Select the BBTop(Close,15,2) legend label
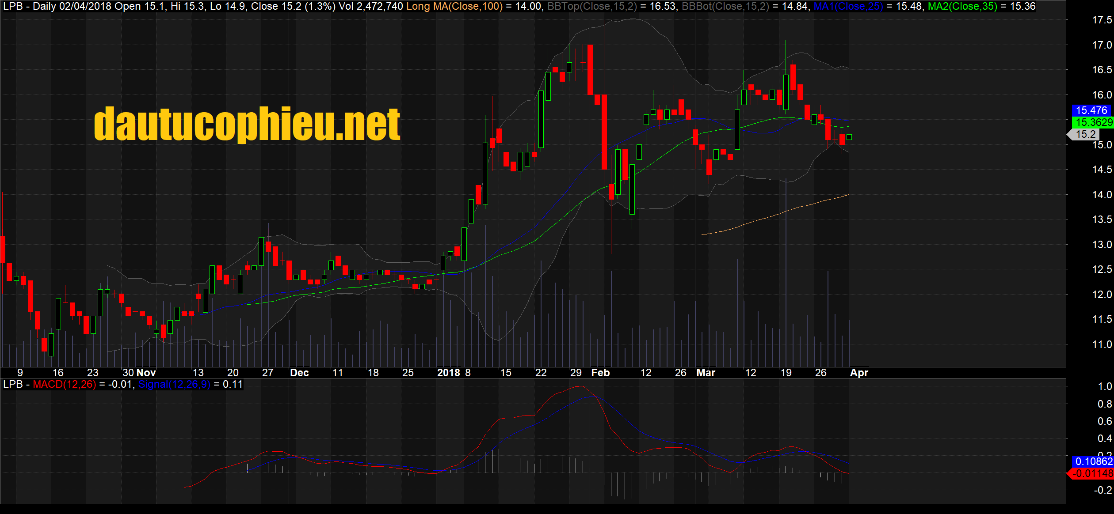1114x514 pixels. coord(592,6)
